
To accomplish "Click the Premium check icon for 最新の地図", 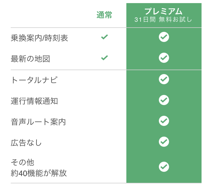I will [x=164, y=58].
